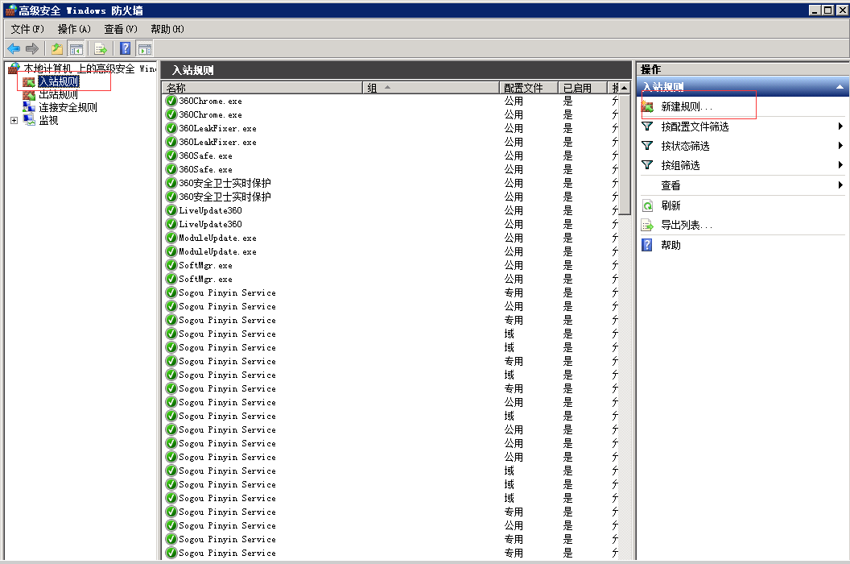Click the blue Help question mark icon
850x564 pixels.
[x=126, y=48]
